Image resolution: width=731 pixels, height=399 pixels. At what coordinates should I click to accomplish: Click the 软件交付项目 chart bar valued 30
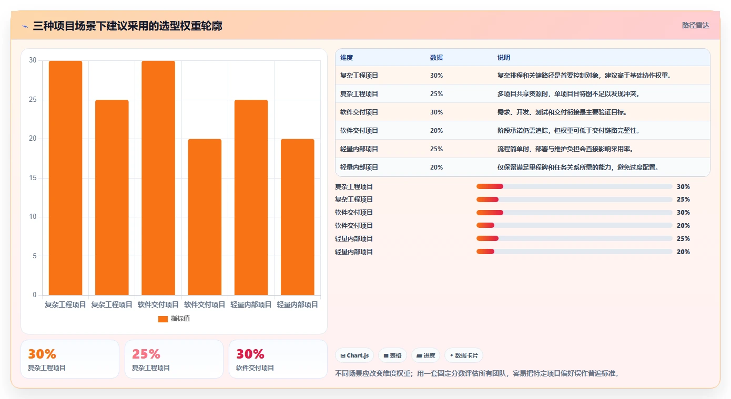(158, 178)
